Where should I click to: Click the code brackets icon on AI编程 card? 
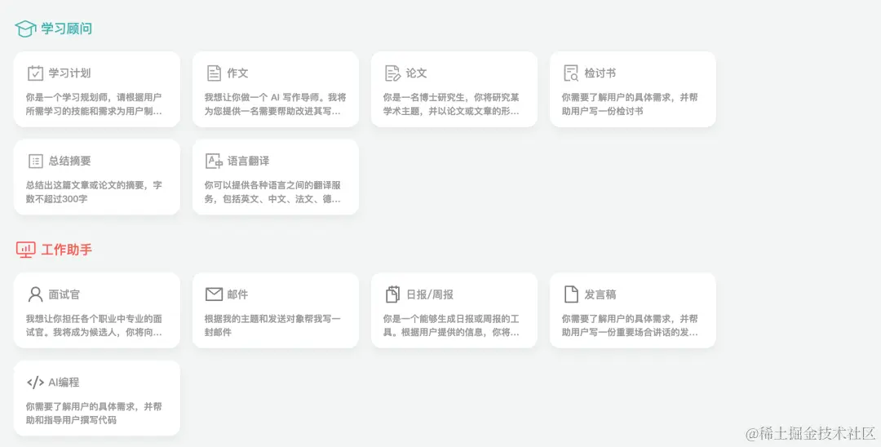coord(35,383)
